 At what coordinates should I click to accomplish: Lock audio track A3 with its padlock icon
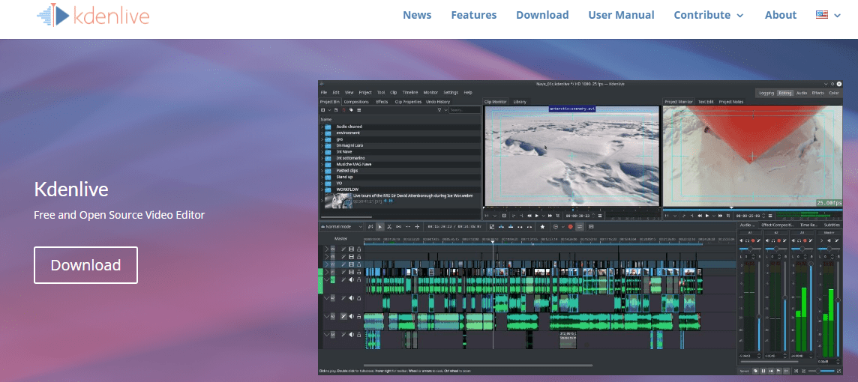pos(359,316)
